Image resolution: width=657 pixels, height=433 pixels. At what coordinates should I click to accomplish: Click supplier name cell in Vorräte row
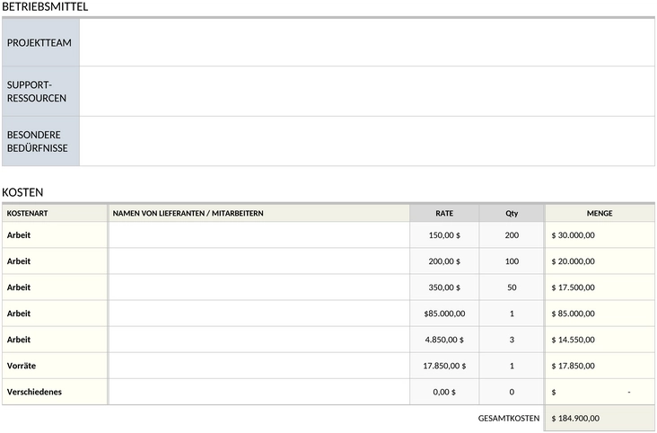pyautogui.click(x=258, y=366)
